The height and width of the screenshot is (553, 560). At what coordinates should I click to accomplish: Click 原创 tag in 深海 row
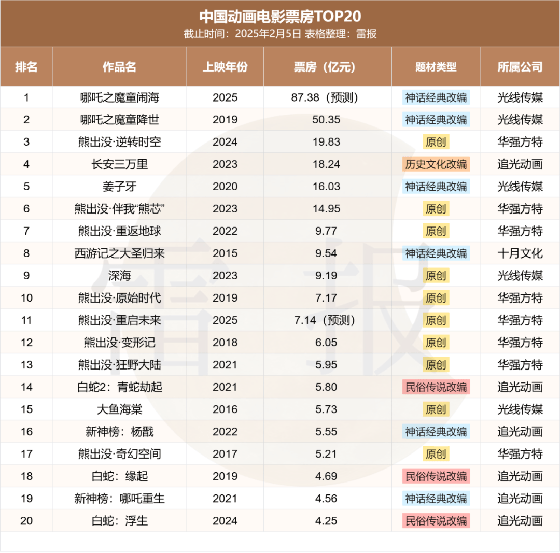coord(436,276)
